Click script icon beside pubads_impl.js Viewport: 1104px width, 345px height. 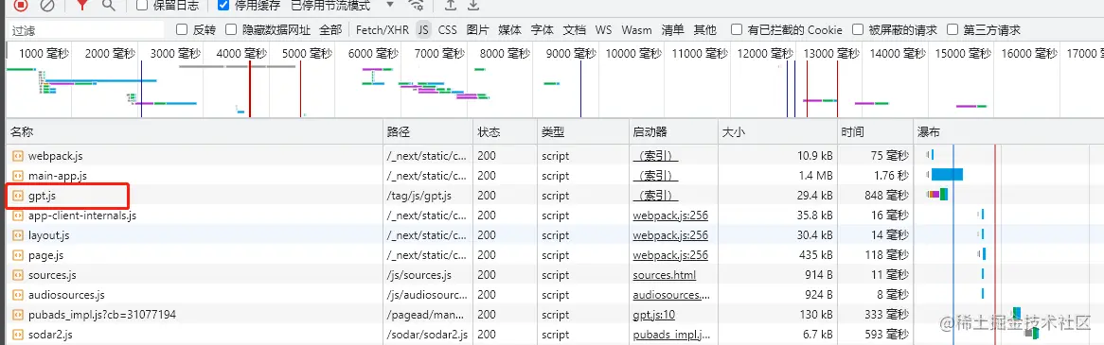[x=18, y=315]
